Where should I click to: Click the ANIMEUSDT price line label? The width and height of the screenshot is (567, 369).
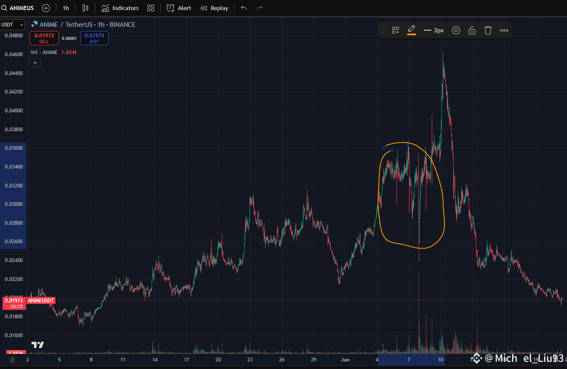click(x=41, y=300)
